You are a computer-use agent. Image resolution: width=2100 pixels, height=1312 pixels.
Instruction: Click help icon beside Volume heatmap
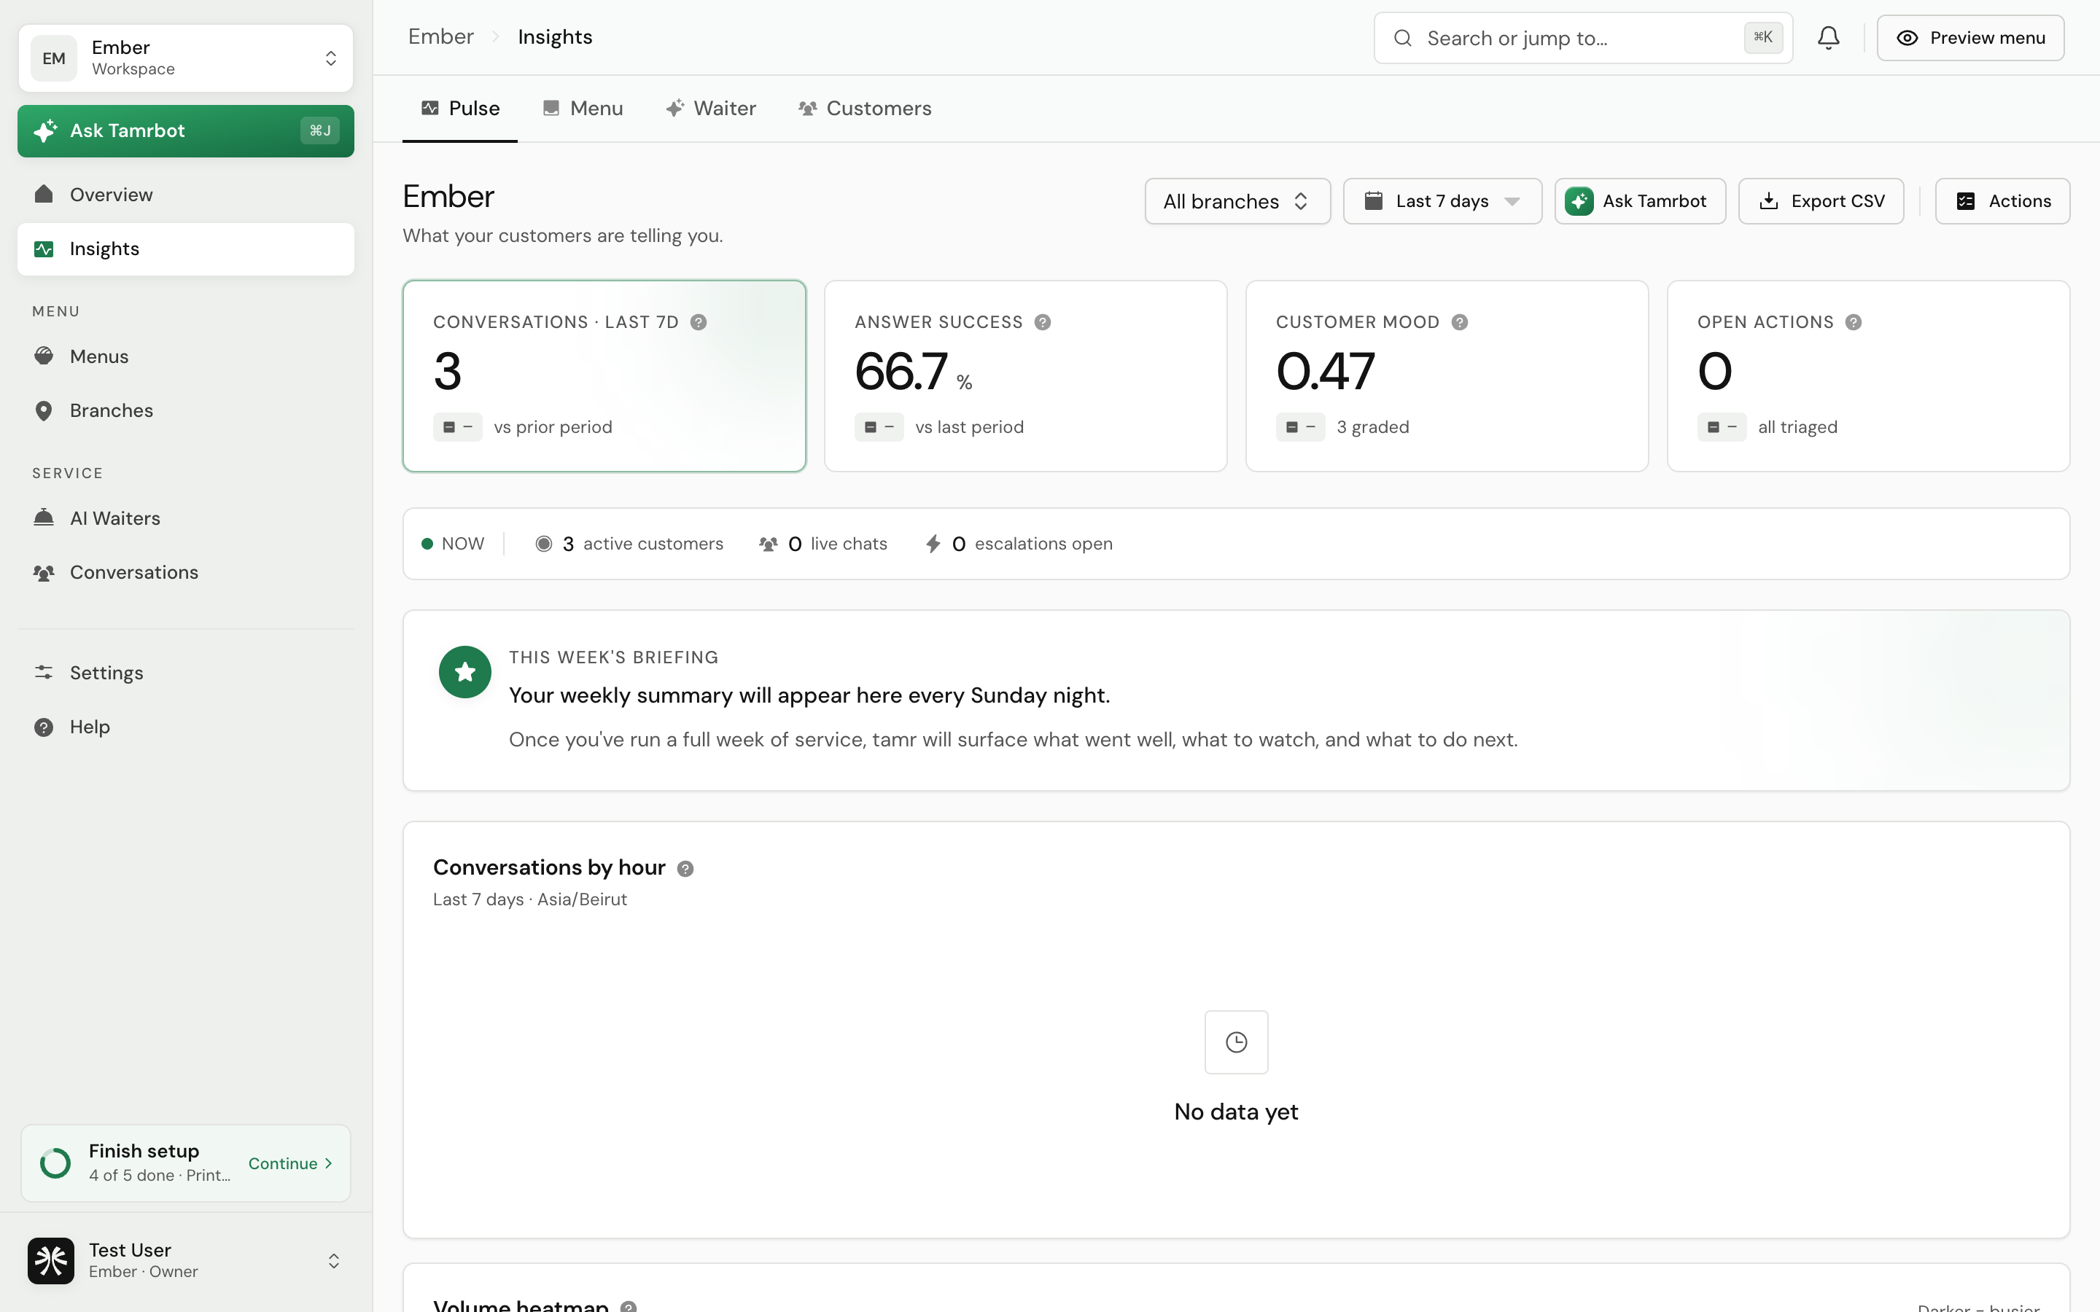[629, 1307]
